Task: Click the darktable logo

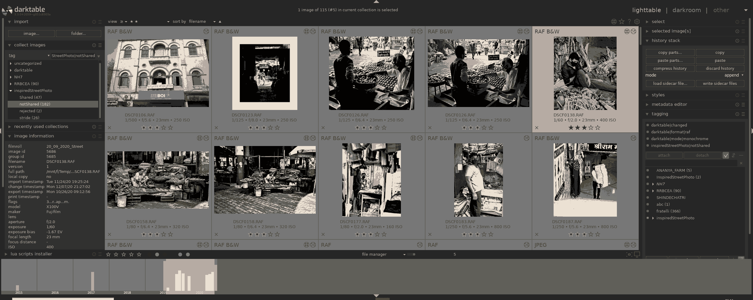Action: (x=7, y=11)
